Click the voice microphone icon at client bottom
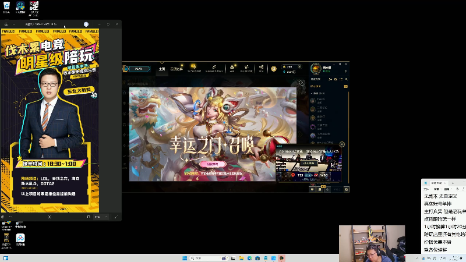Screen dimensions: 466x262 327,189
